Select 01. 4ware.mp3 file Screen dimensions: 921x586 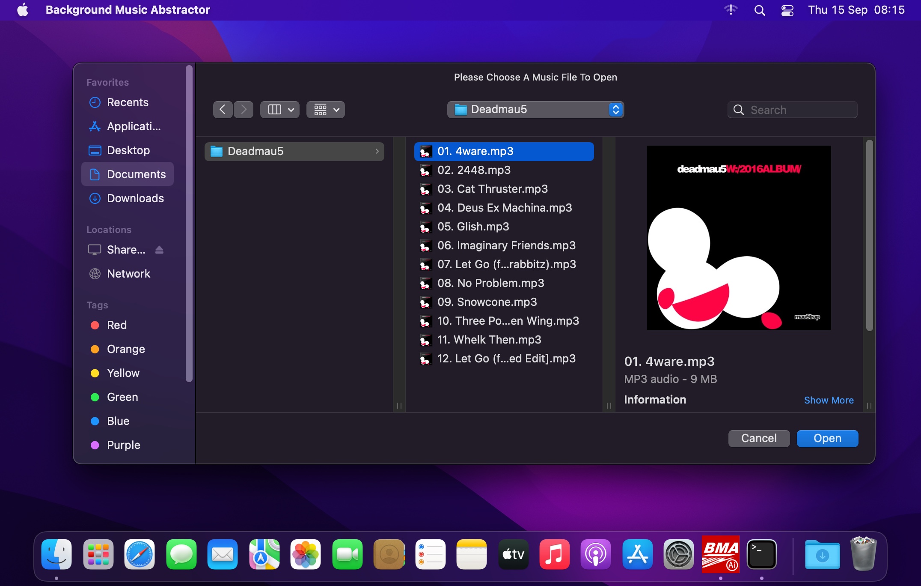point(504,151)
